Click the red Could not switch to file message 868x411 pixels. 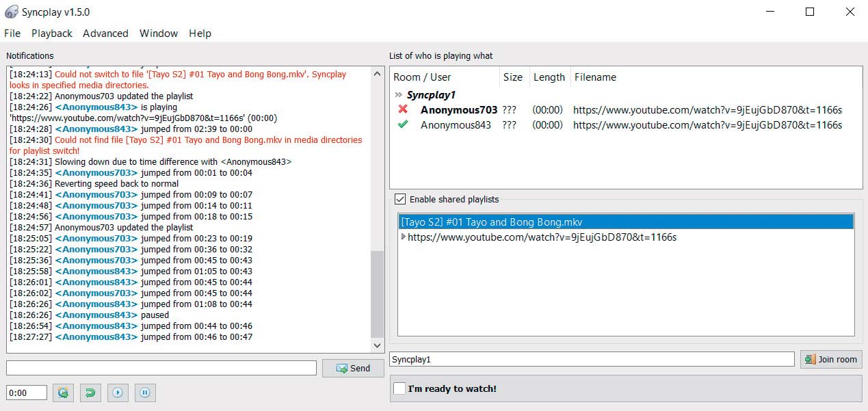click(178, 79)
